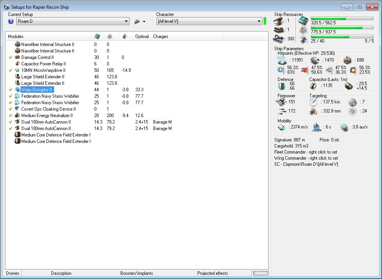Click the shield hitpoints icon showing 11951
Image resolution: width=382 pixels, height=279 pixels.
pos(282,60)
